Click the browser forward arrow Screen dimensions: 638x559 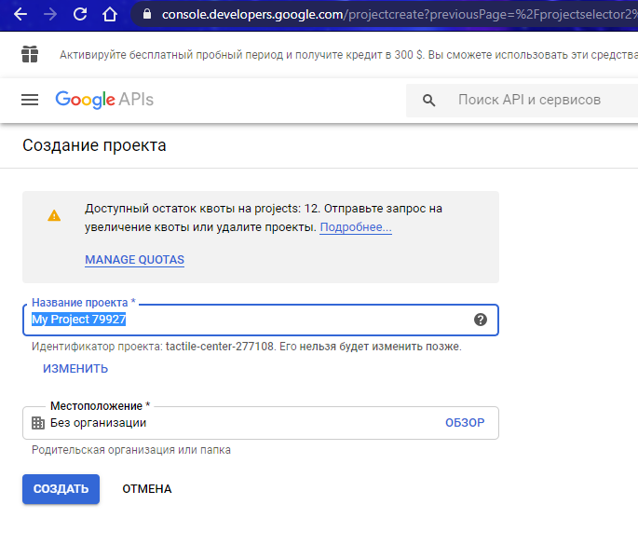pyautogui.click(x=50, y=14)
